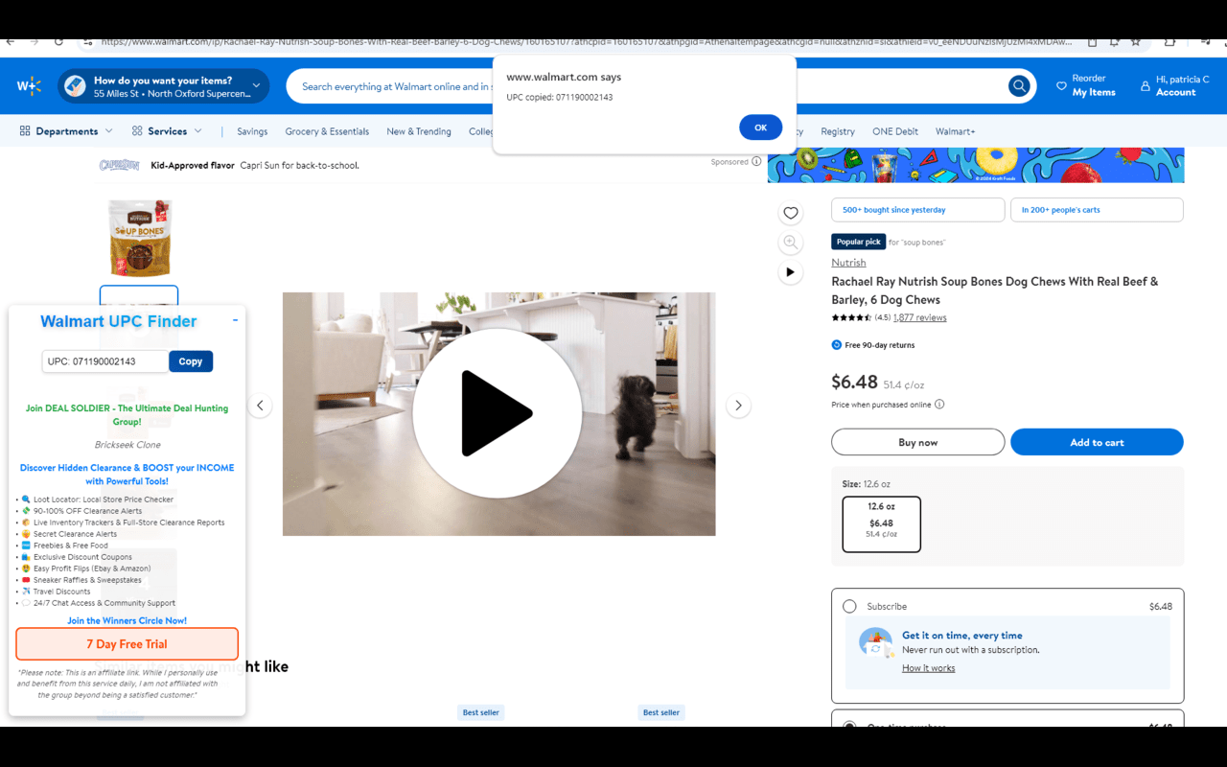Bookmark this page with the star icon
Viewport: 1227px width, 767px height.
click(1136, 42)
